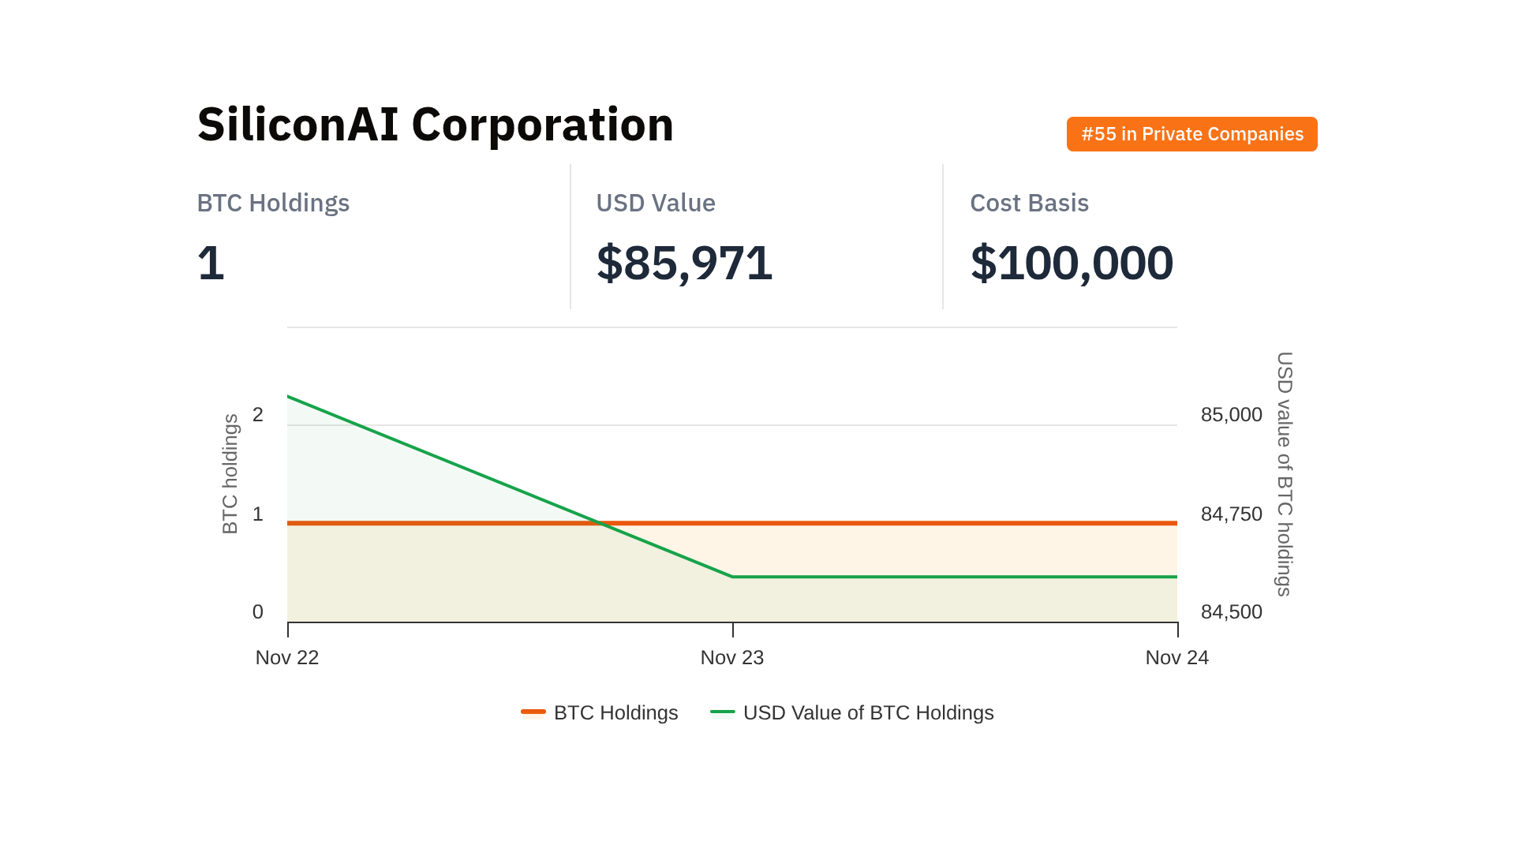Click the 84,750 right axis tick label

[1231, 514]
